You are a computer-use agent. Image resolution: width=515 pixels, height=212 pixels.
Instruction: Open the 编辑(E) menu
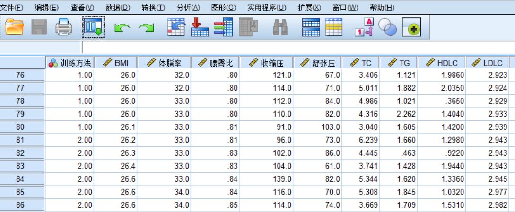(47, 8)
